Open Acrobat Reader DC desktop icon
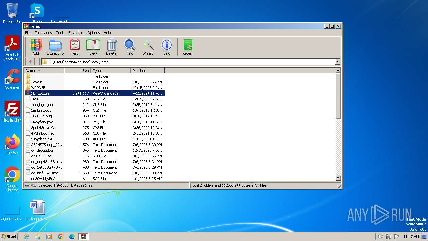Screen dimensions: 428x241 pyautogui.click(x=12, y=48)
